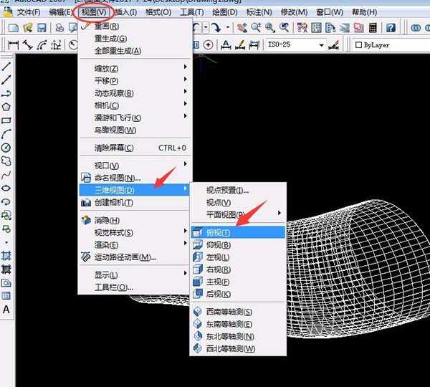Image resolution: width=430 pixels, height=387 pixels.
Task: Click the Zoom Previous icon
Action: tap(284, 28)
